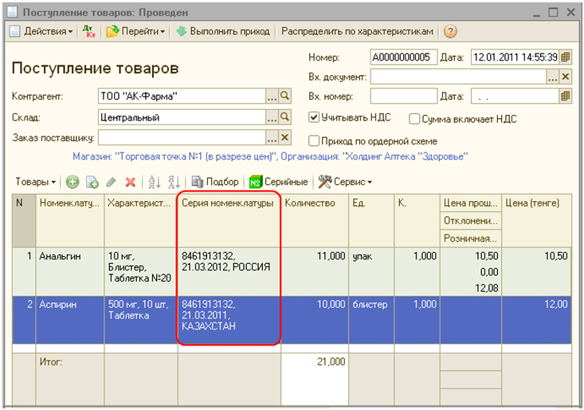Click the green add row icon
The height and width of the screenshot is (410, 584).
pyautogui.click(x=73, y=182)
